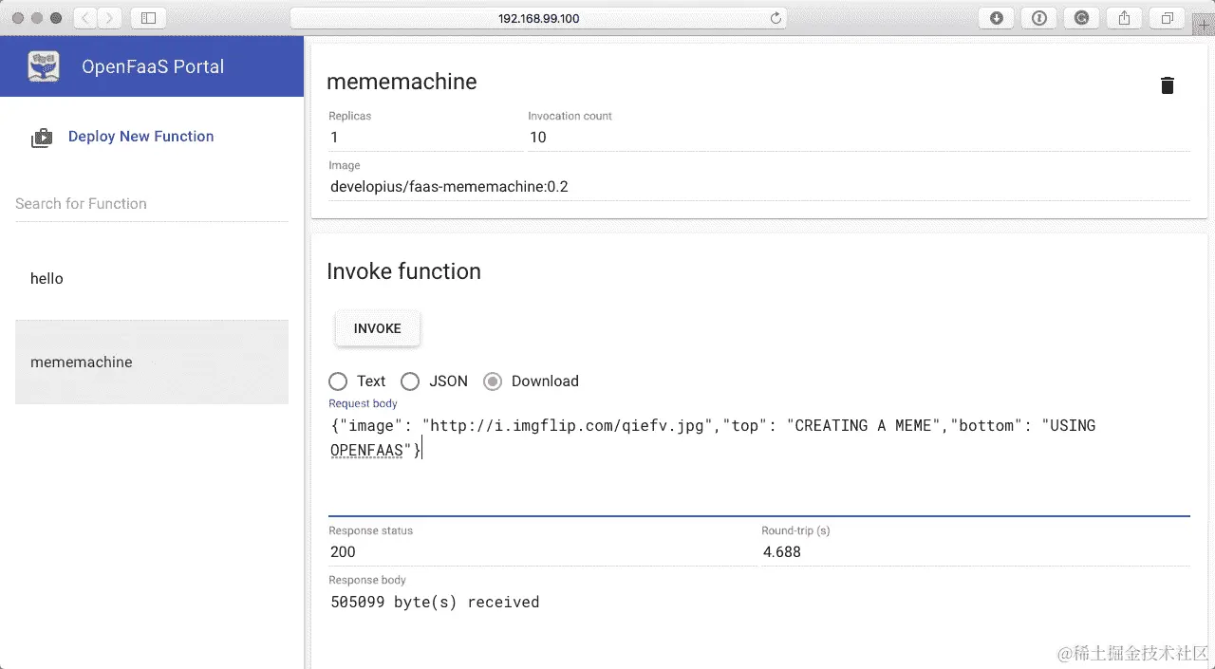Toggle the Safari sidebar
The height and width of the screenshot is (669, 1215).
coord(148,18)
